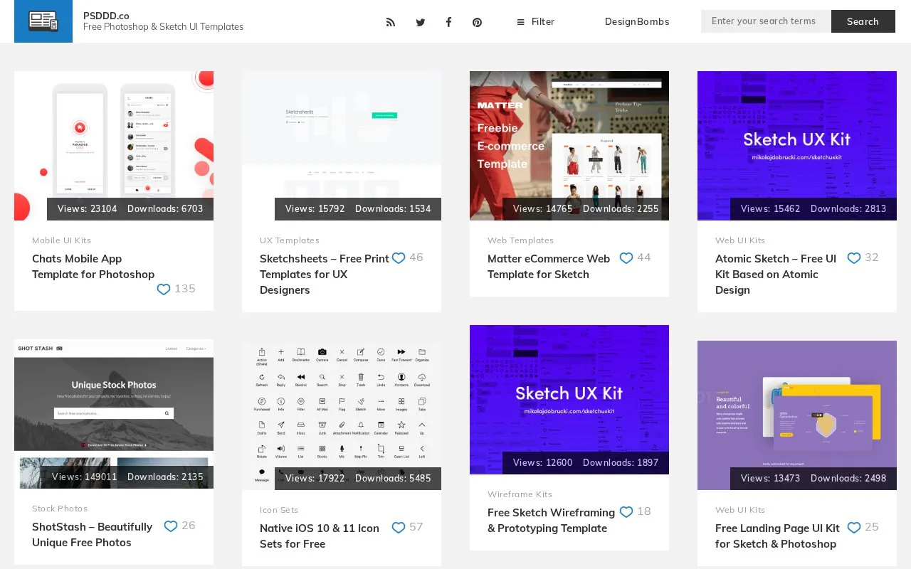Image resolution: width=911 pixels, height=569 pixels.
Task: Open Web UI Kits category above Free Landing Page
Action: point(740,510)
